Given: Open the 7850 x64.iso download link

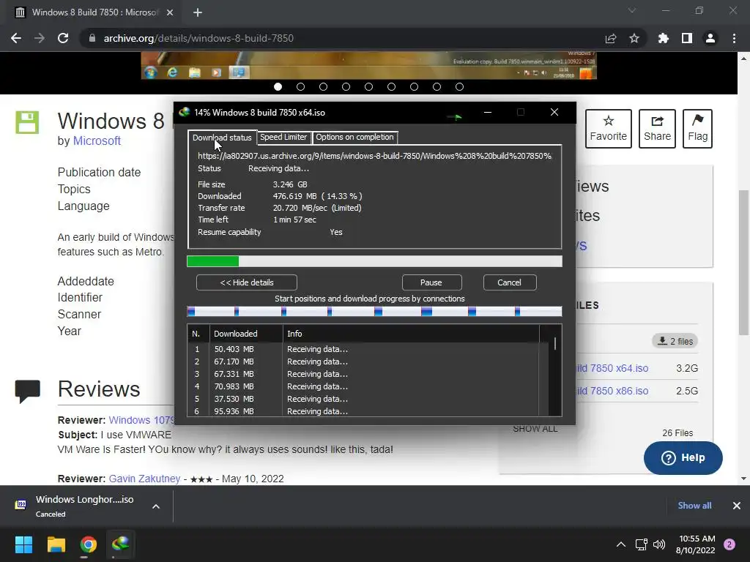Looking at the screenshot, I should pyautogui.click(x=612, y=369).
